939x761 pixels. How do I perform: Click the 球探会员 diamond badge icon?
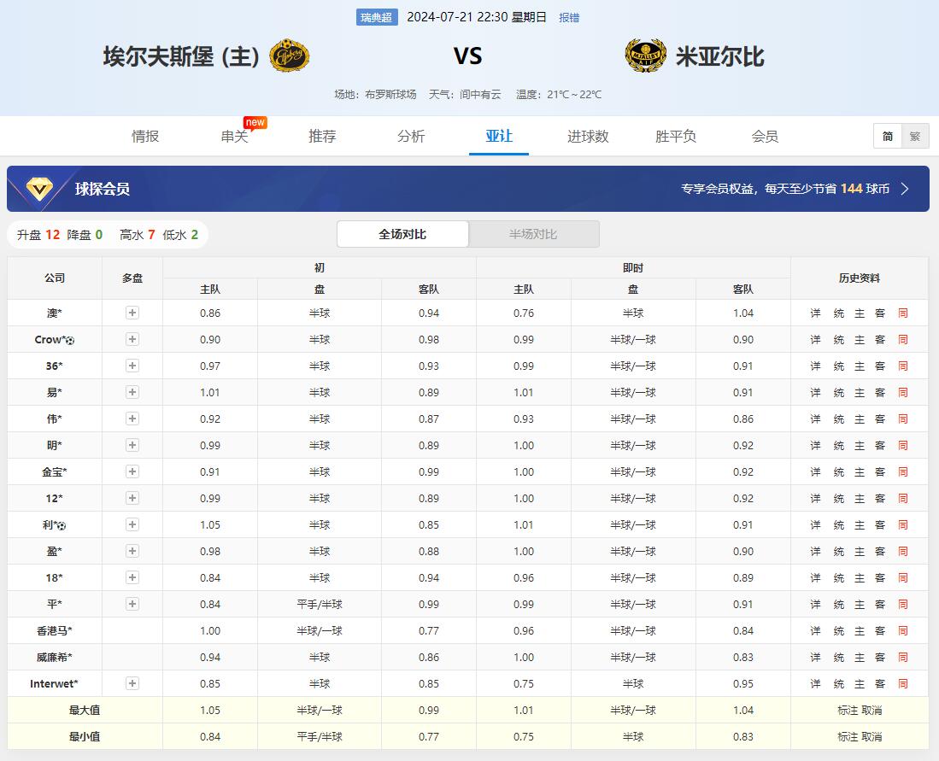38,189
